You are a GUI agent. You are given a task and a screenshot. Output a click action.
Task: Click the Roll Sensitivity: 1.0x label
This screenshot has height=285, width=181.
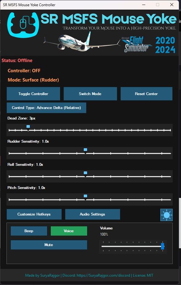click(x=25, y=165)
